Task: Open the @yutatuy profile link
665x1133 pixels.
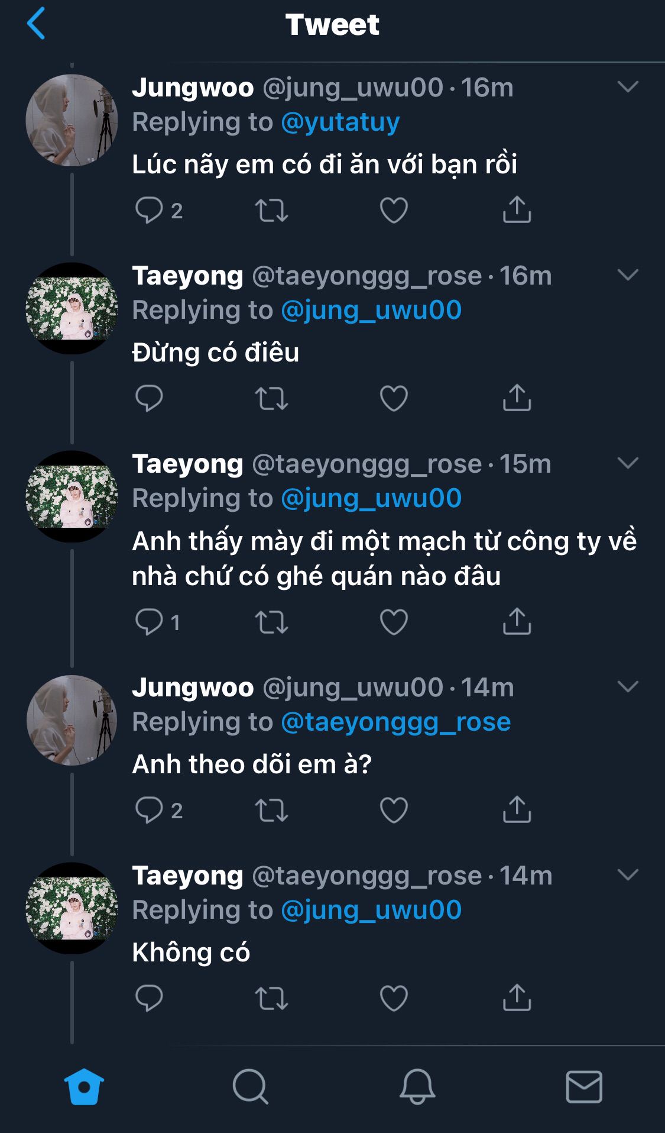Action: point(340,122)
